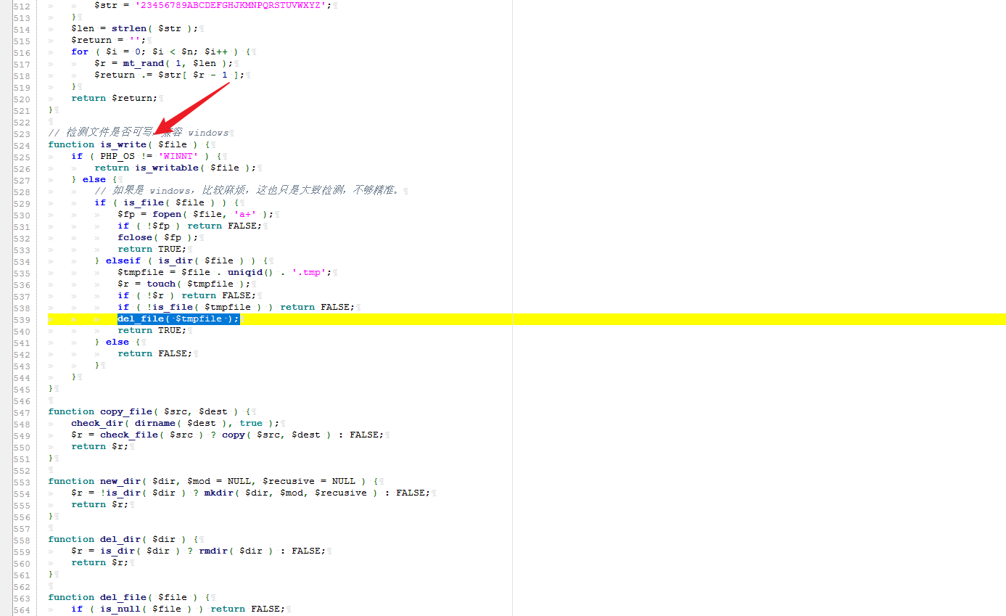Click line number 512 in the gutter

(x=22, y=5)
